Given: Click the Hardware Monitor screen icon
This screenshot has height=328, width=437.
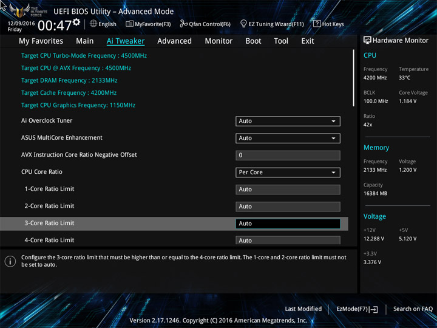Looking at the screenshot, I should [367, 40].
